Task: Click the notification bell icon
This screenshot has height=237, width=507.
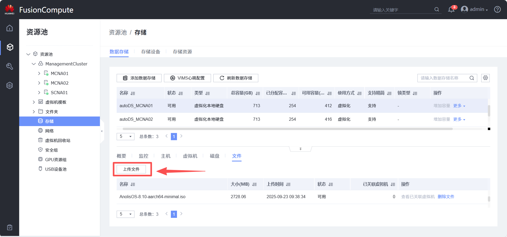Action: point(451,10)
